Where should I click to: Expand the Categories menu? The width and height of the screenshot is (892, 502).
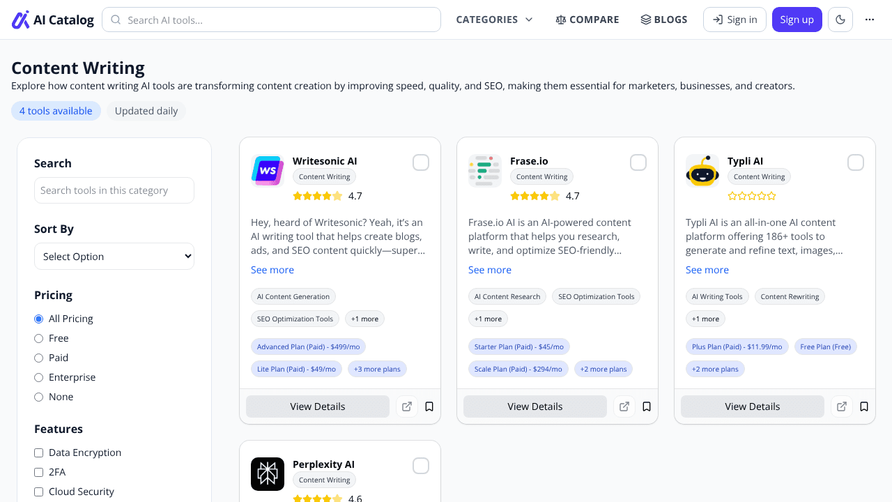point(494,20)
